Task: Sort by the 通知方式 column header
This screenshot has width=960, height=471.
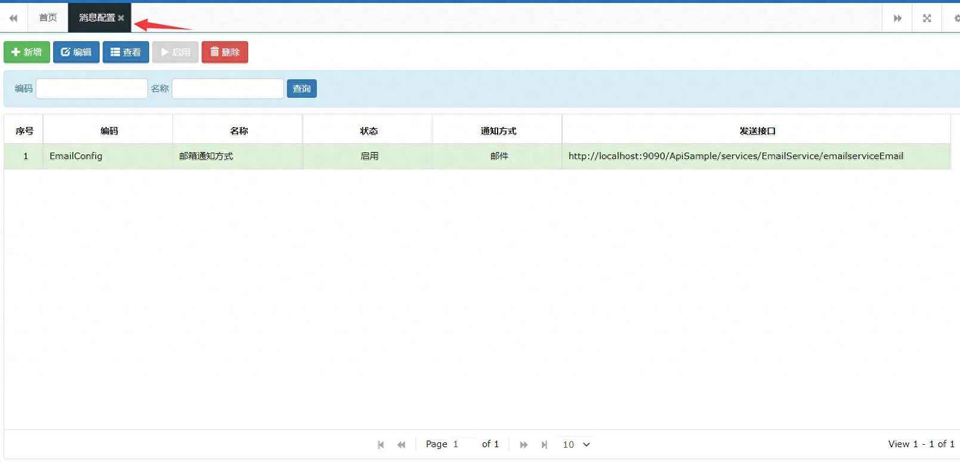Action: pos(498,131)
